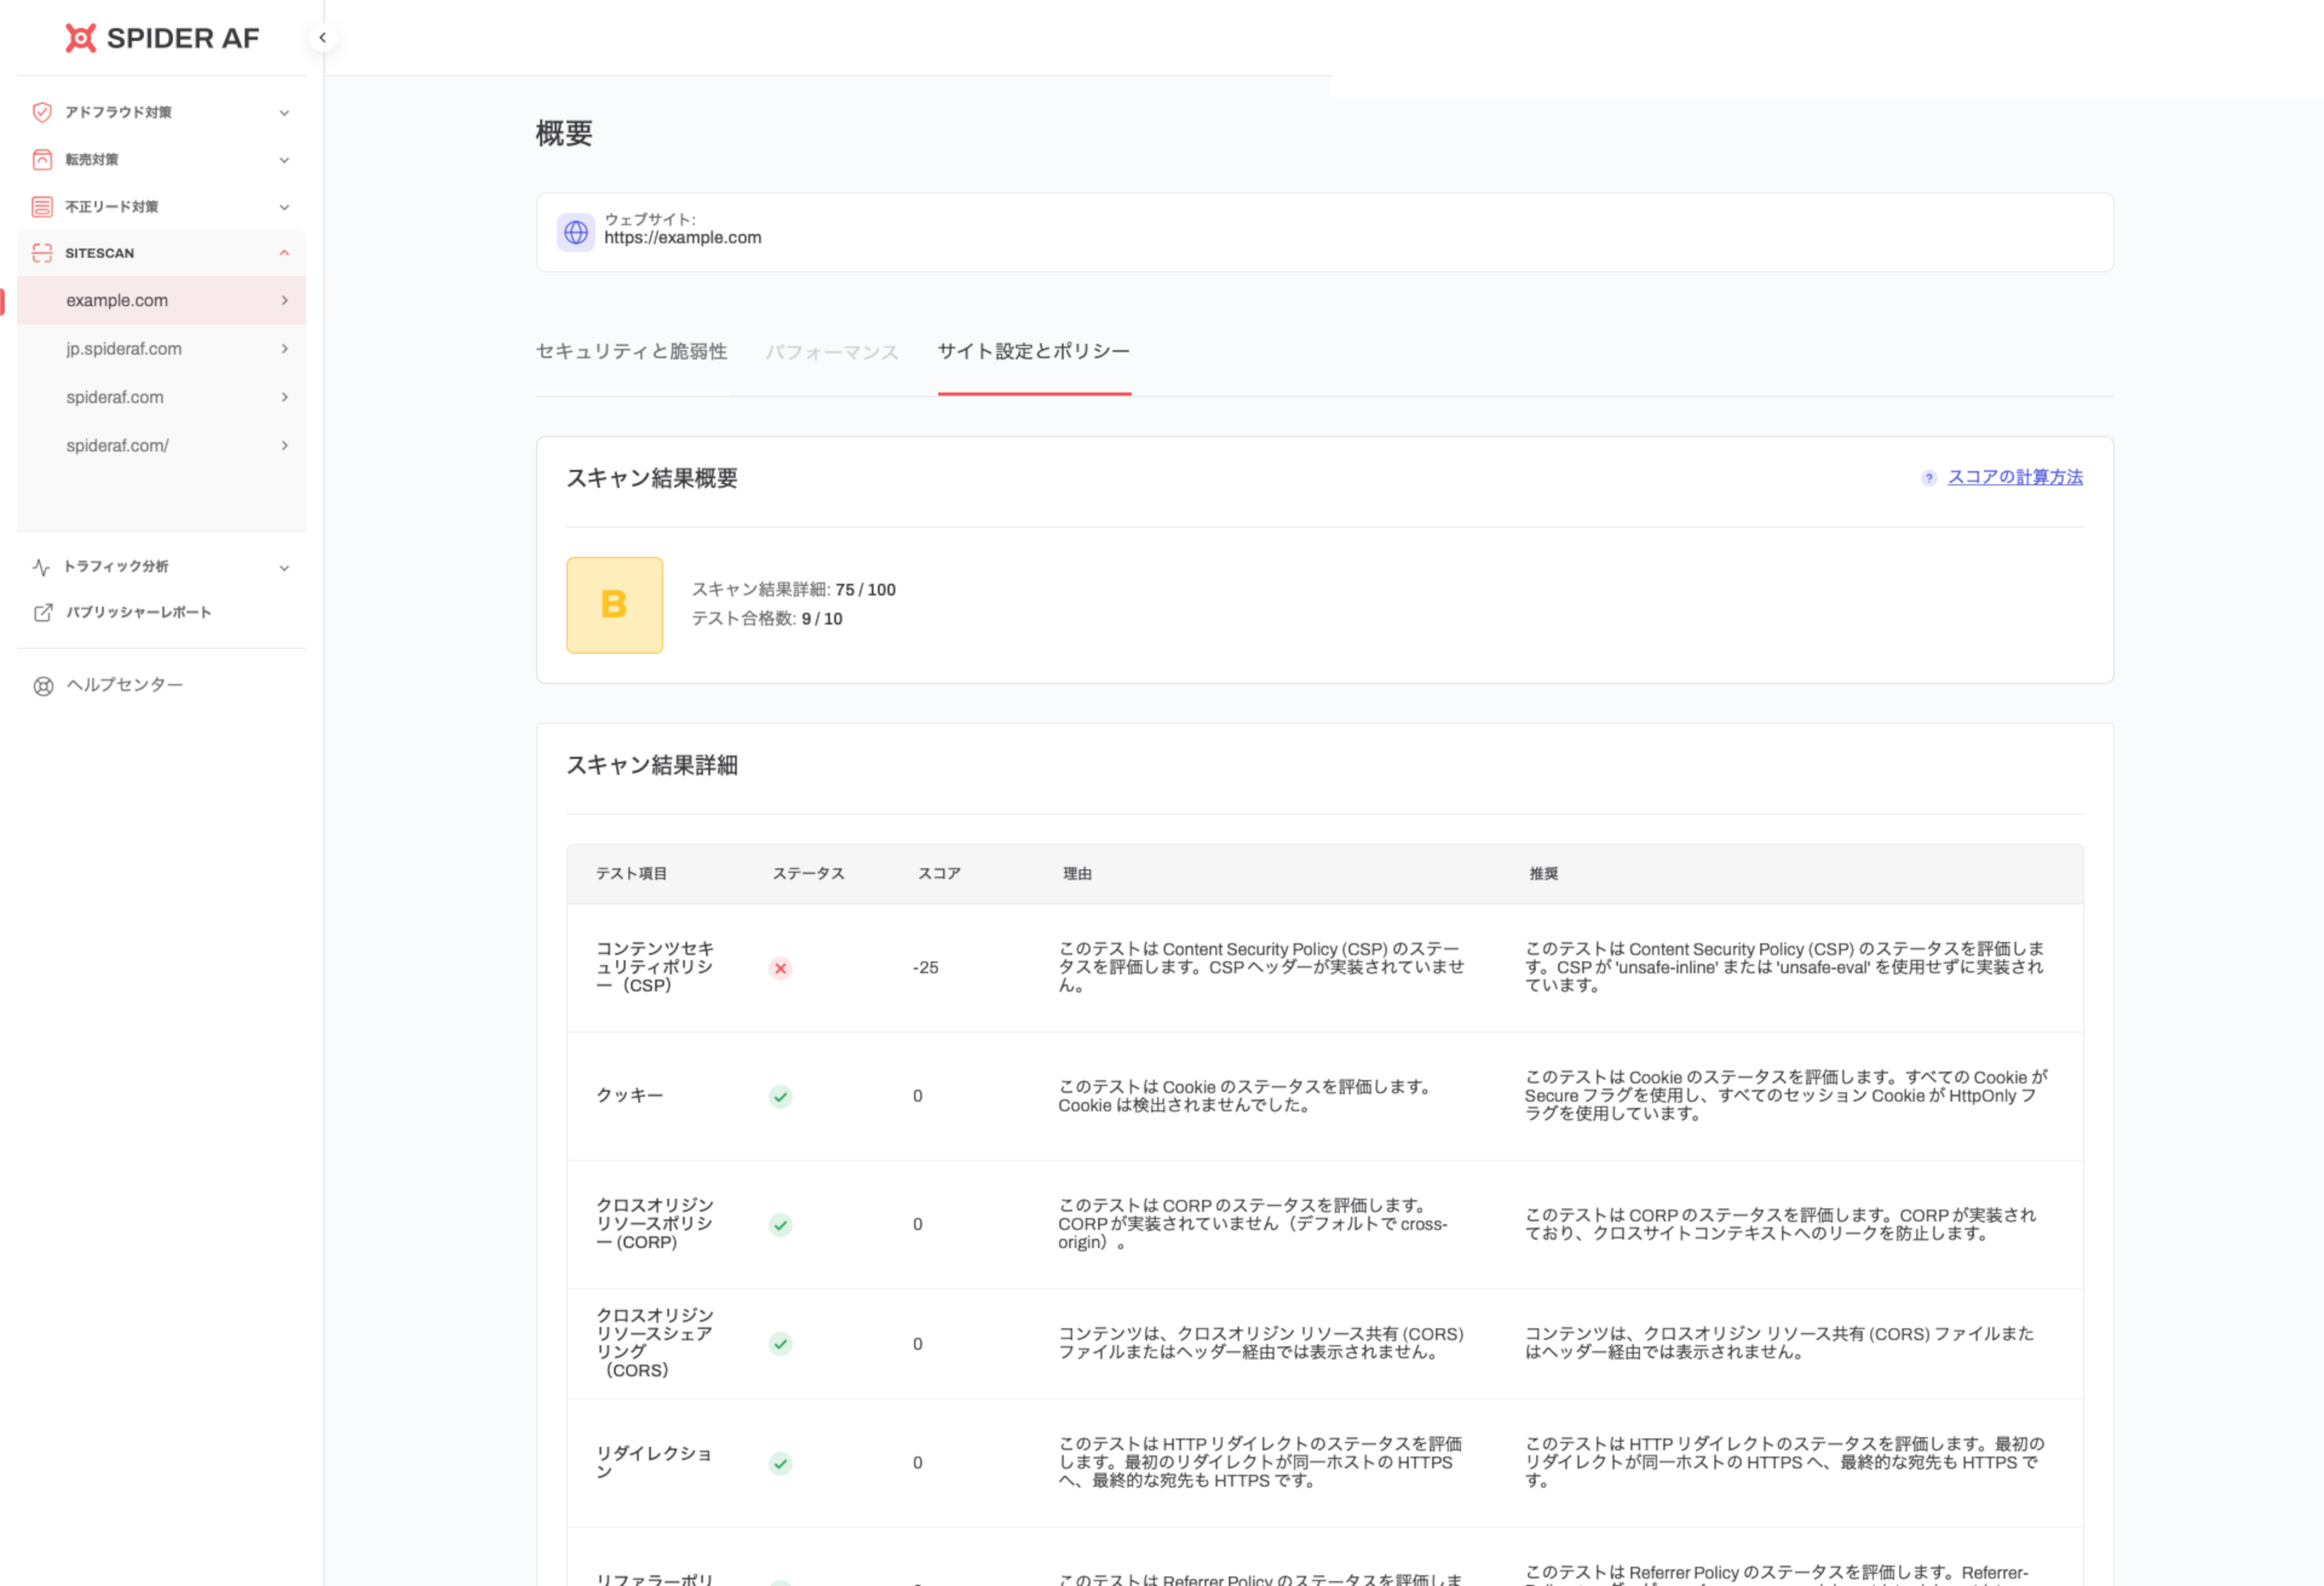Expand the 転売対策 menu chevron
The height and width of the screenshot is (1586, 2324).
point(284,160)
